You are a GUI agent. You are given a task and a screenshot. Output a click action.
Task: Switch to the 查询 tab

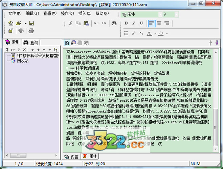pyautogui.click(x=31, y=42)
